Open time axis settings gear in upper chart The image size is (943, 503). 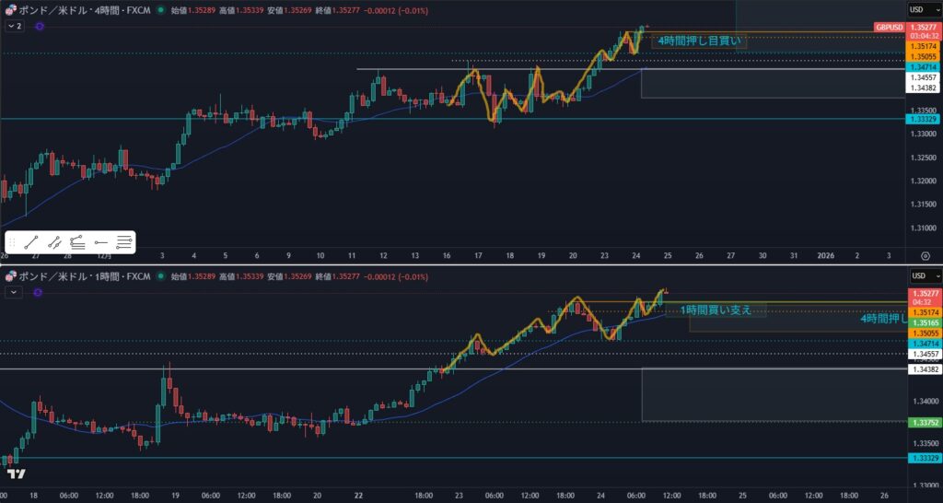click(x=924, y=254)
